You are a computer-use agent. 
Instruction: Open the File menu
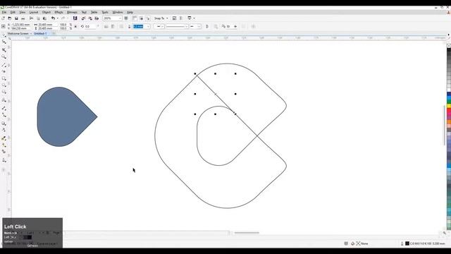point(4,13)
